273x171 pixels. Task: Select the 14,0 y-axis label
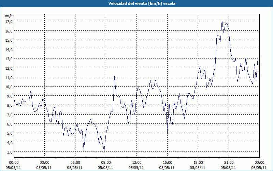click(9, 49)
